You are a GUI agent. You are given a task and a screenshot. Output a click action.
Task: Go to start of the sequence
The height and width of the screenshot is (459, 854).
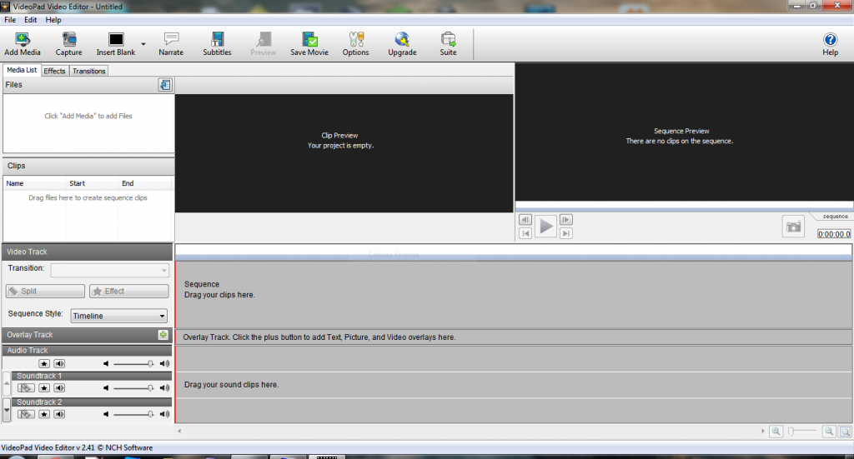click(x=525, y=233)
